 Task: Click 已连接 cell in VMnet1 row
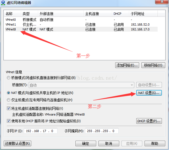90,24
